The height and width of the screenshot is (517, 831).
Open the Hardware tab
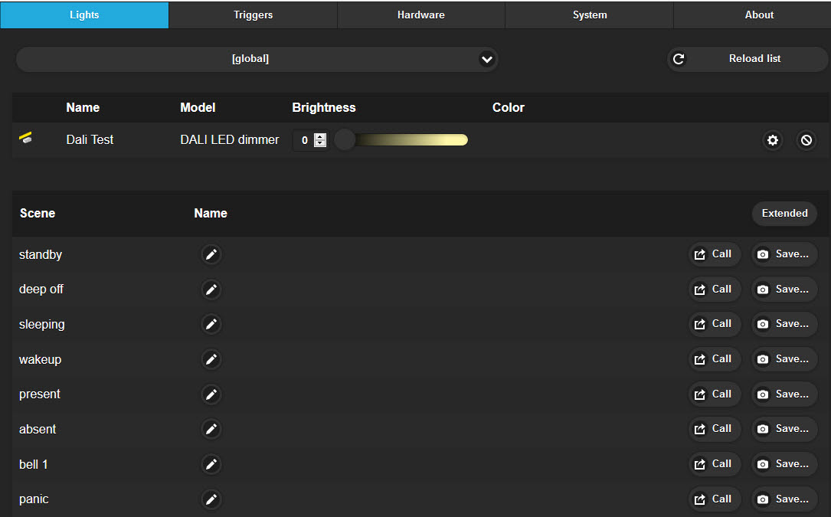click(420, 15)
